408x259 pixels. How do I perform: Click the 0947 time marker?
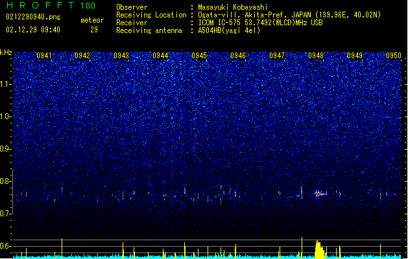pyautogui.click(x=277, y=56)
